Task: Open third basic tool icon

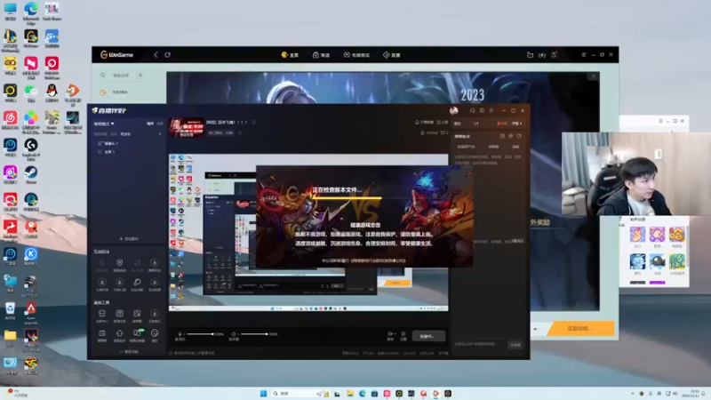Action: [x=137, y=316]
